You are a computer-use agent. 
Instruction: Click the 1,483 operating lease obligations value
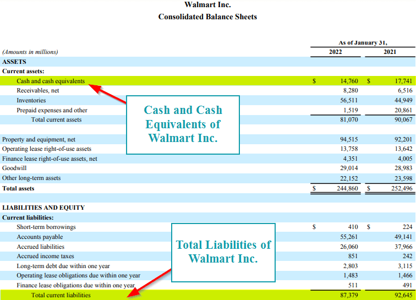(x=351, y=276)
